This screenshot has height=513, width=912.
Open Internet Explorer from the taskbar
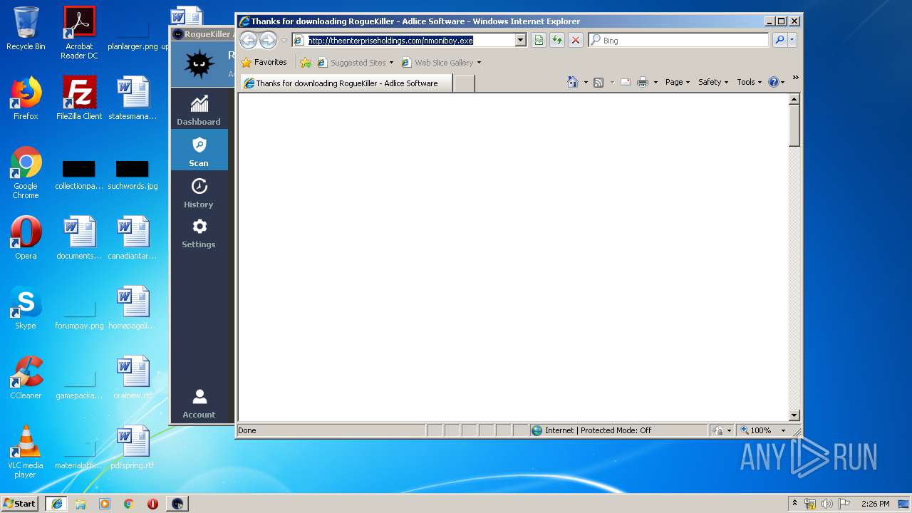[x=56, y=503]
